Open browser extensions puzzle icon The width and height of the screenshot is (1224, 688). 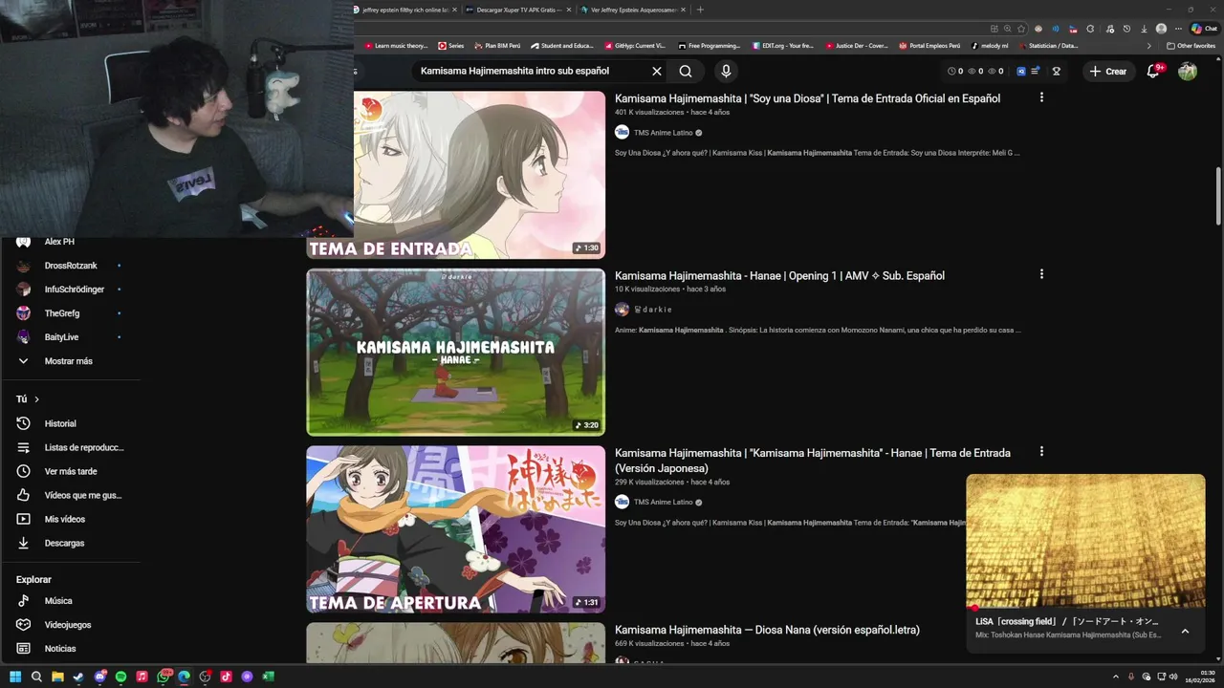click(x=1090, y=29)
